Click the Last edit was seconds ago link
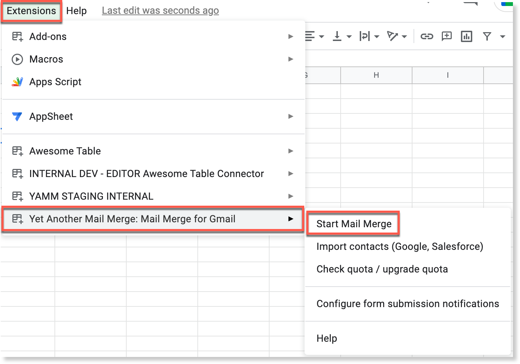The image size is (520, 364). click(x=160, y=10)
